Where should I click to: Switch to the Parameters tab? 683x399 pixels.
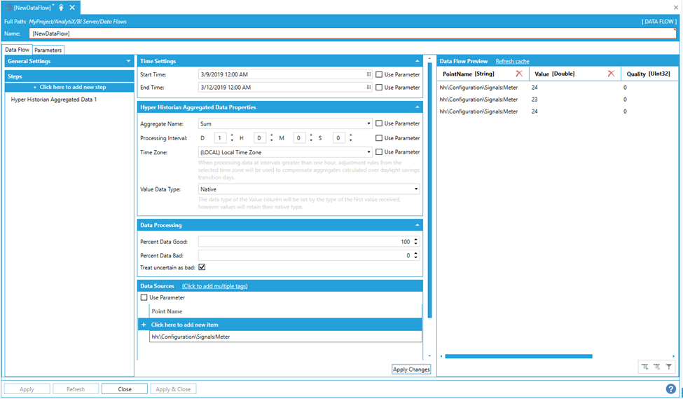coord(48,50)
